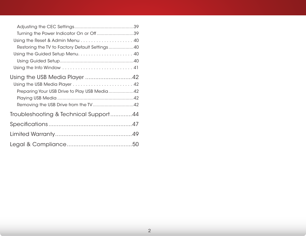Go to 'Turning the Power Indicator On or Off'
The height and width of the screenshot is (236, 306).
click(x=78, y=34)
